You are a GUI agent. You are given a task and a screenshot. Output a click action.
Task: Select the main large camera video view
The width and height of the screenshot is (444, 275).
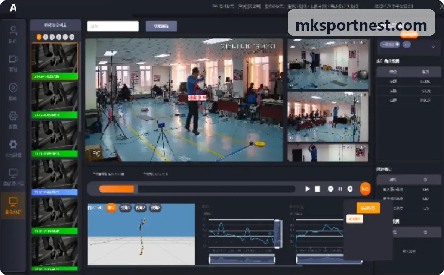pos(184,100)
